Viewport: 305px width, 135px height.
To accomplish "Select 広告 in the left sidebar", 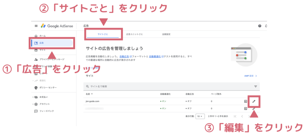I will pos(41,43).
